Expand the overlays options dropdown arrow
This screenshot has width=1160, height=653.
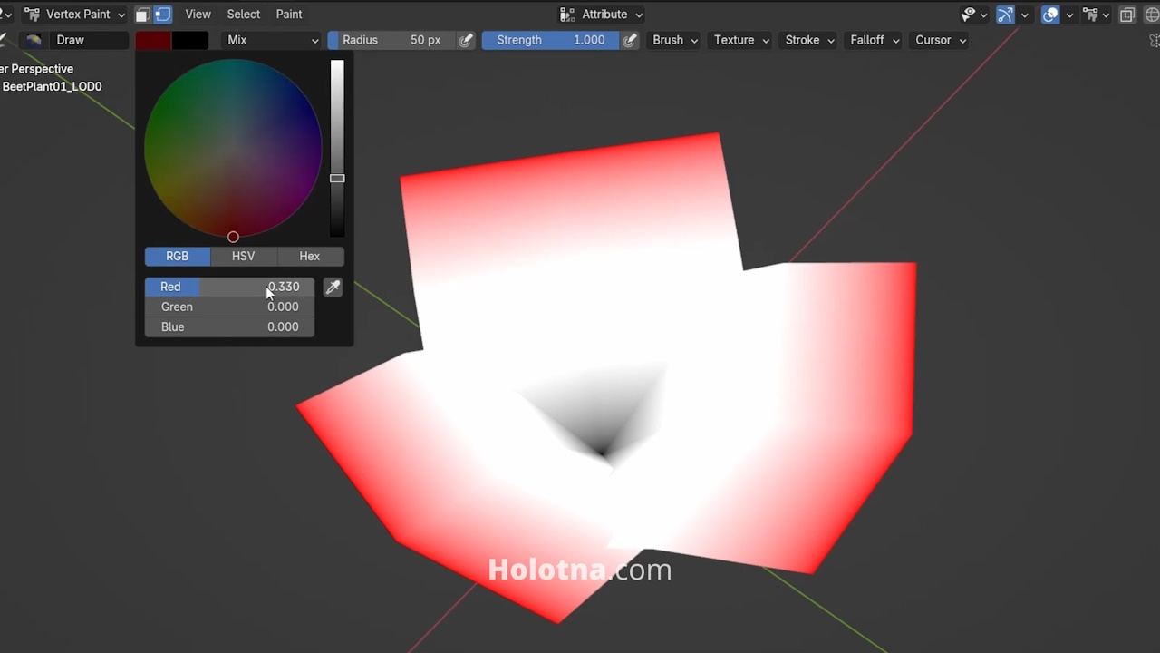pyautogui.click(x=1070, y=15)
